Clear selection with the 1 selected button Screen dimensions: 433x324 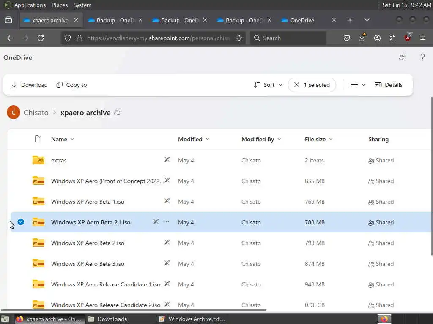tap(312, 85)
